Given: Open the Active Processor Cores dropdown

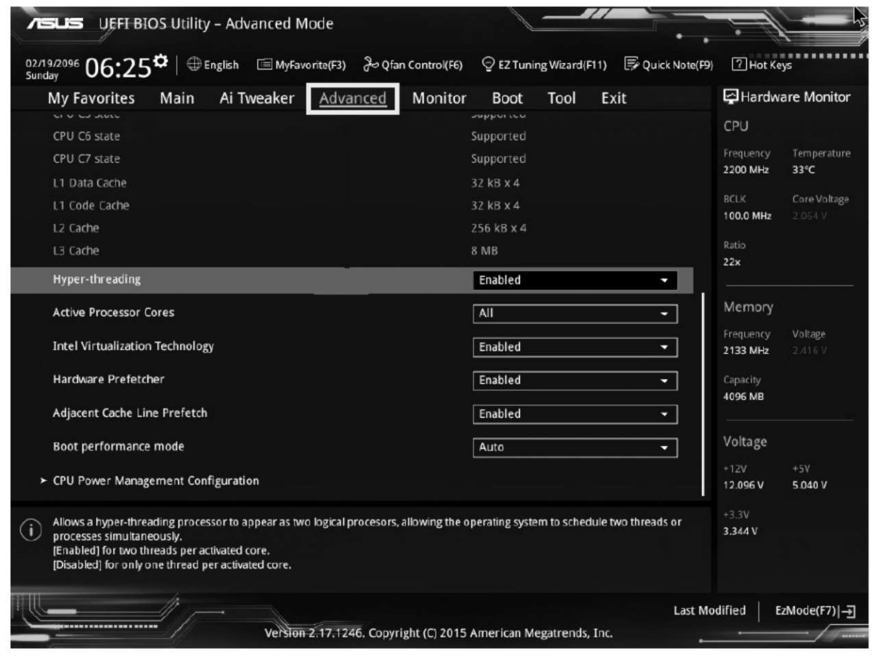Looking at the screenshot, I should click(x=575, y=313).
